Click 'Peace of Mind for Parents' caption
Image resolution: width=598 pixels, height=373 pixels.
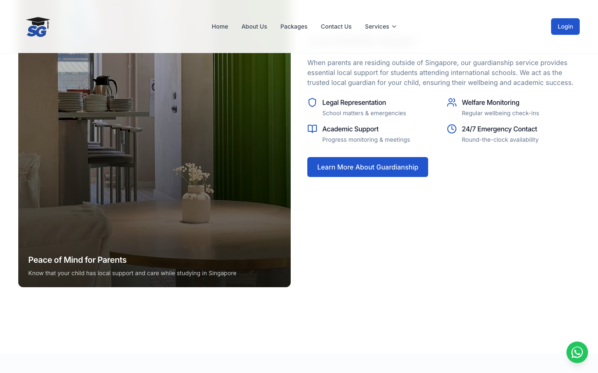pyautogui.click(x=77, y=260)
